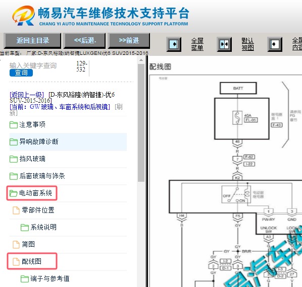This screenshot has width=302, height=287.
Task: Click the folder icon beside 端子与参考值
Action: (25, 278)
